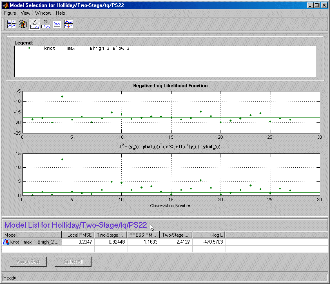This screenshot has height=284, width=330.
Task: Click the Two-Stage value 0.92448
Action: coord(117,242)
